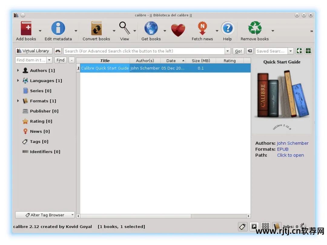Focus the main Search text field
This screenshot has width=327, height=245.
(144, 51)
